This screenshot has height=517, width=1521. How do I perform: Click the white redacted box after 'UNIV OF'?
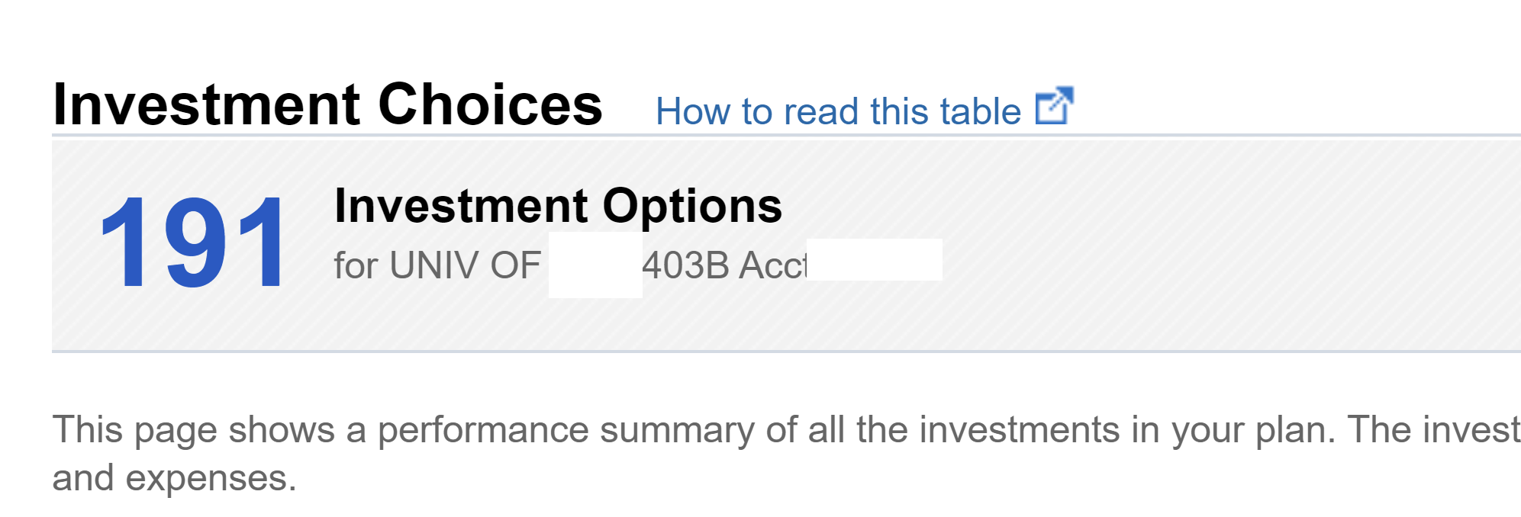[x=595, y=265]
